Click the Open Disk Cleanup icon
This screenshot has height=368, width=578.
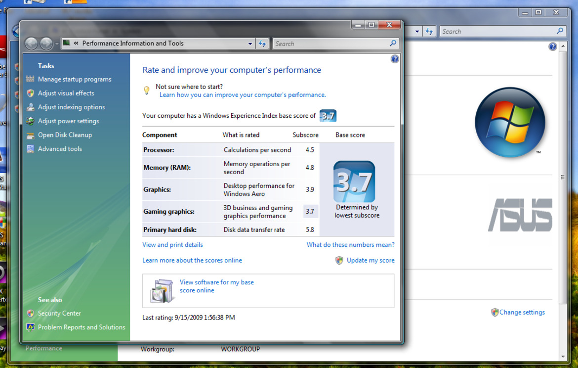(x=30, y=135)
